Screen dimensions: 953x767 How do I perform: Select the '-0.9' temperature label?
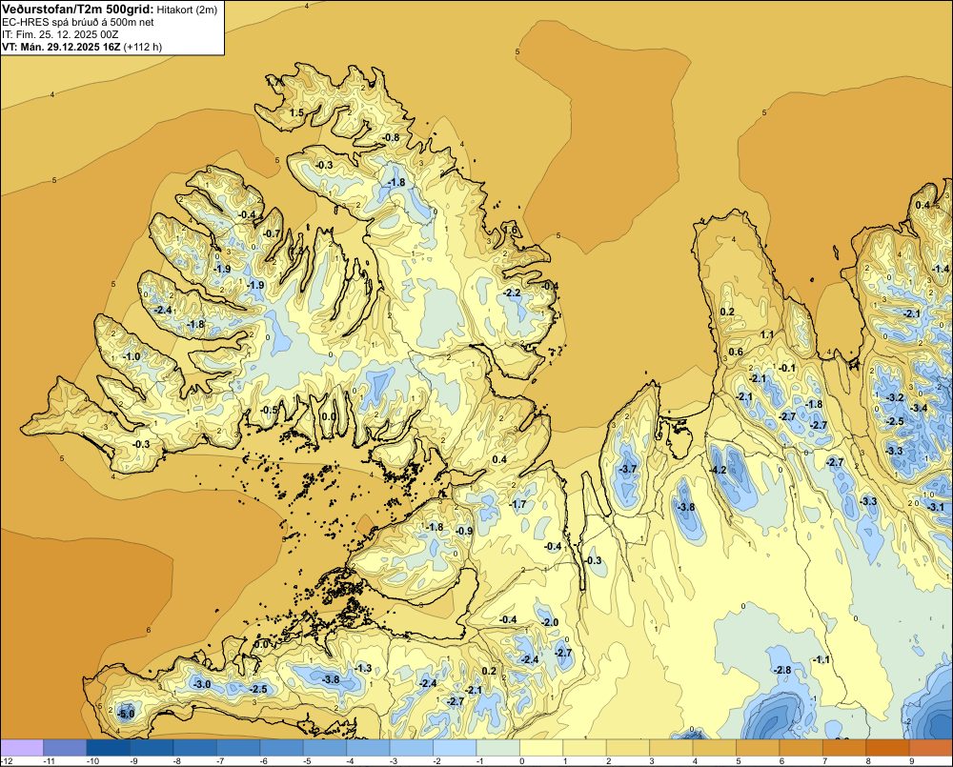pos(464,531)
